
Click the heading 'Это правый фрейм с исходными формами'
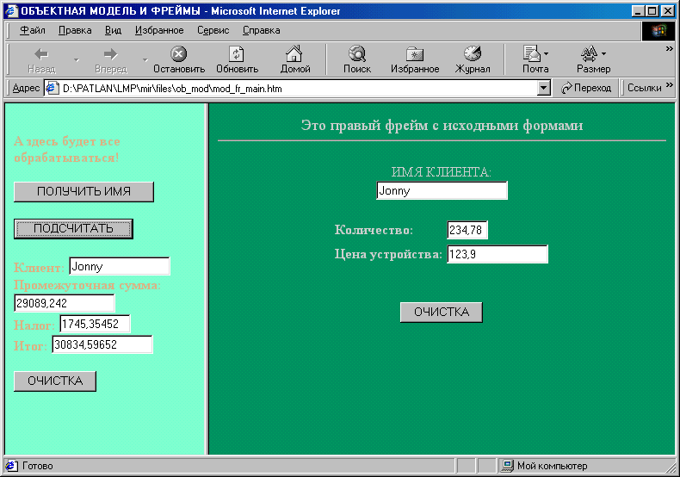(x=442, y=126)
